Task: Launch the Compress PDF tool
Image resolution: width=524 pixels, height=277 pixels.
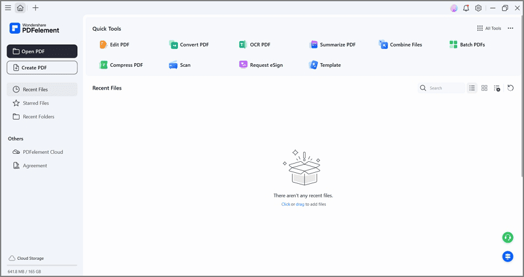Action: pyautogui.click(x=121, y=65)
